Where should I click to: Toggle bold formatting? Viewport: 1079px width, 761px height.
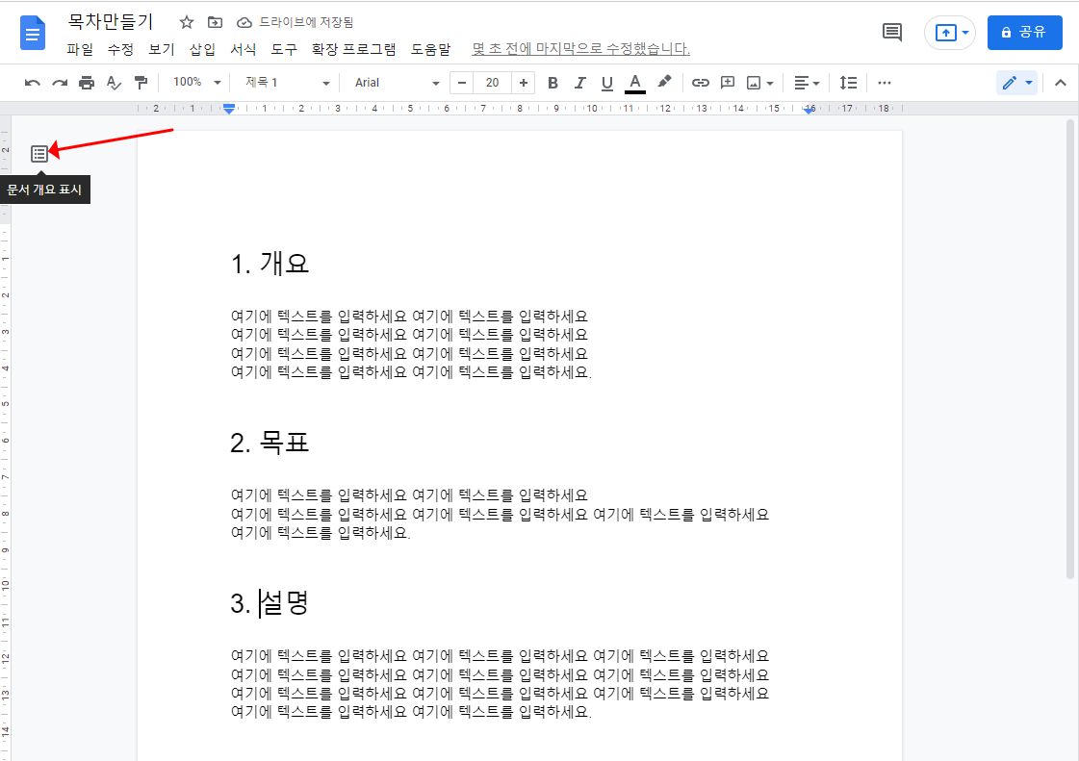point(552,83)
